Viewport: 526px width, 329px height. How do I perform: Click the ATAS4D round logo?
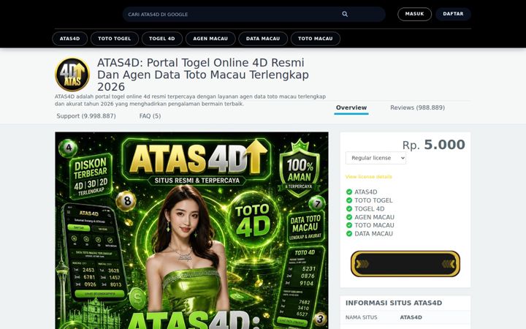[72, 75]
